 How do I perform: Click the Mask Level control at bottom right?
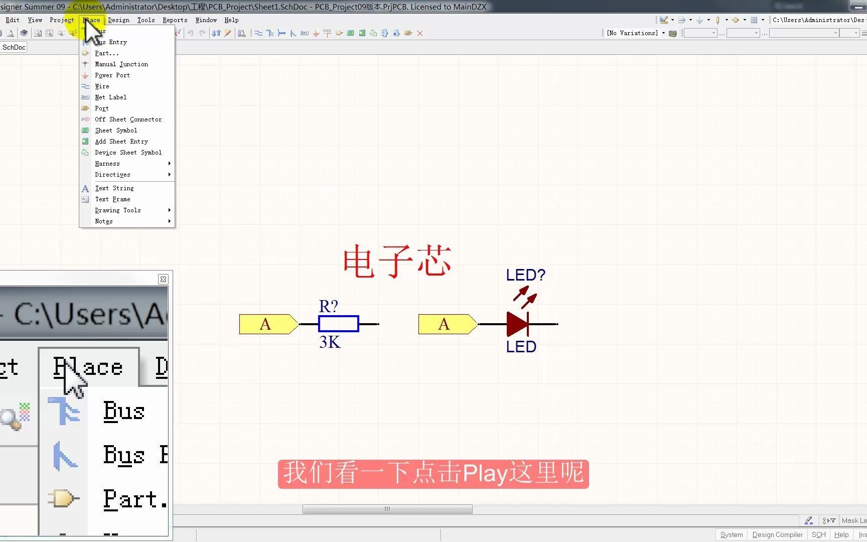[853, 520]
